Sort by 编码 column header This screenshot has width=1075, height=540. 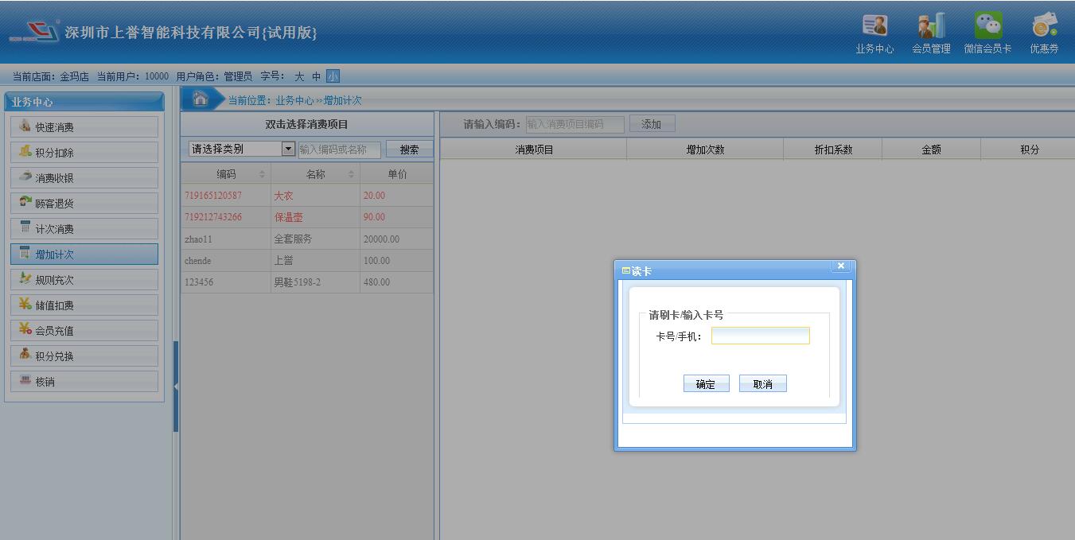(x=226, y=174)
